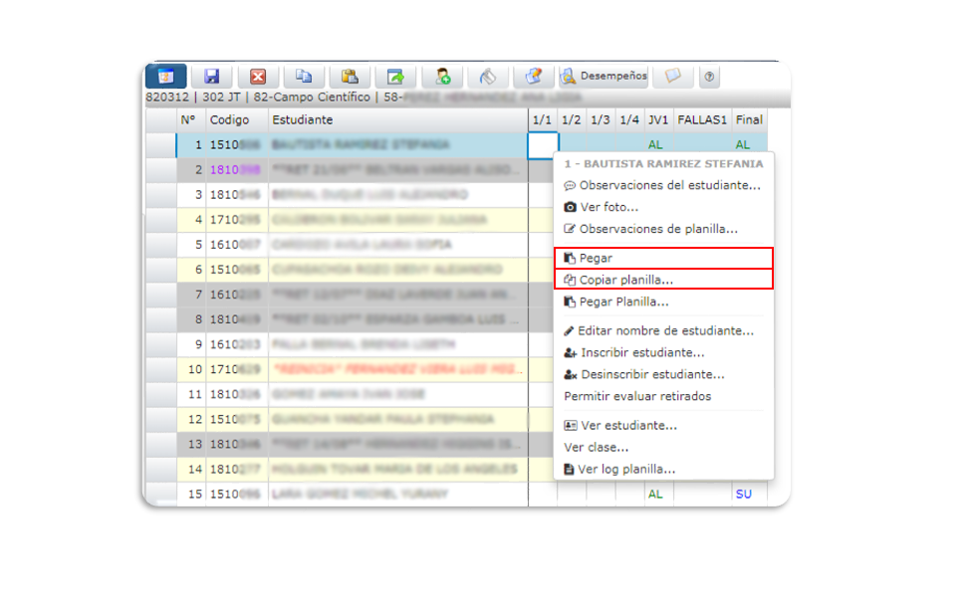Click the code cell in row 3

pyautogui.click(x=236, y=195)
